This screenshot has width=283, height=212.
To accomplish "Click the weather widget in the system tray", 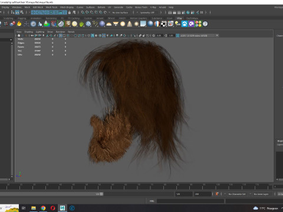I will click(x=266, y=208).
